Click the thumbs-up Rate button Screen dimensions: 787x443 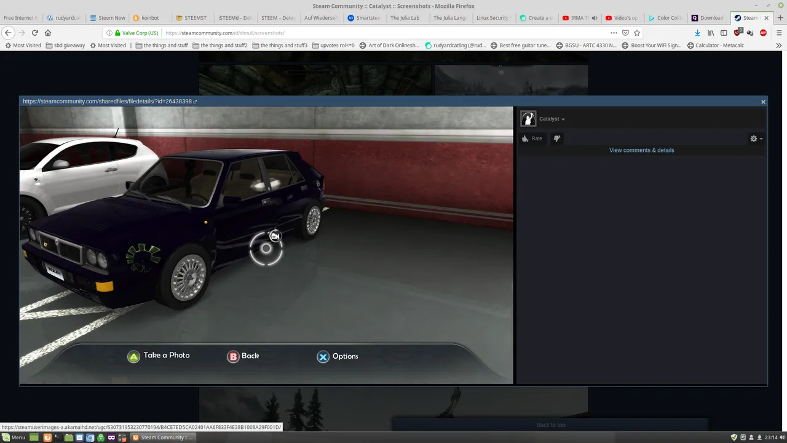(532, 138)
